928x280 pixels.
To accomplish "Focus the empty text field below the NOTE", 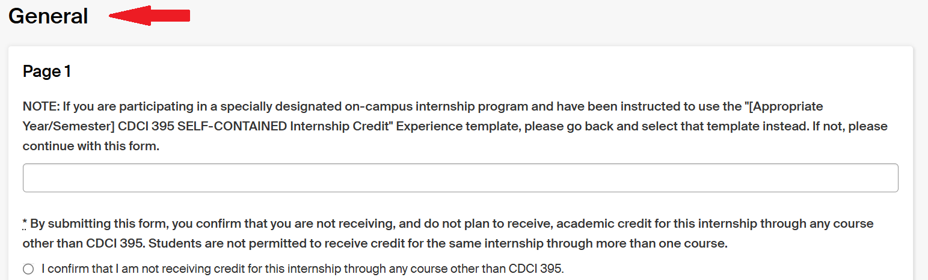I will (460, 178).
